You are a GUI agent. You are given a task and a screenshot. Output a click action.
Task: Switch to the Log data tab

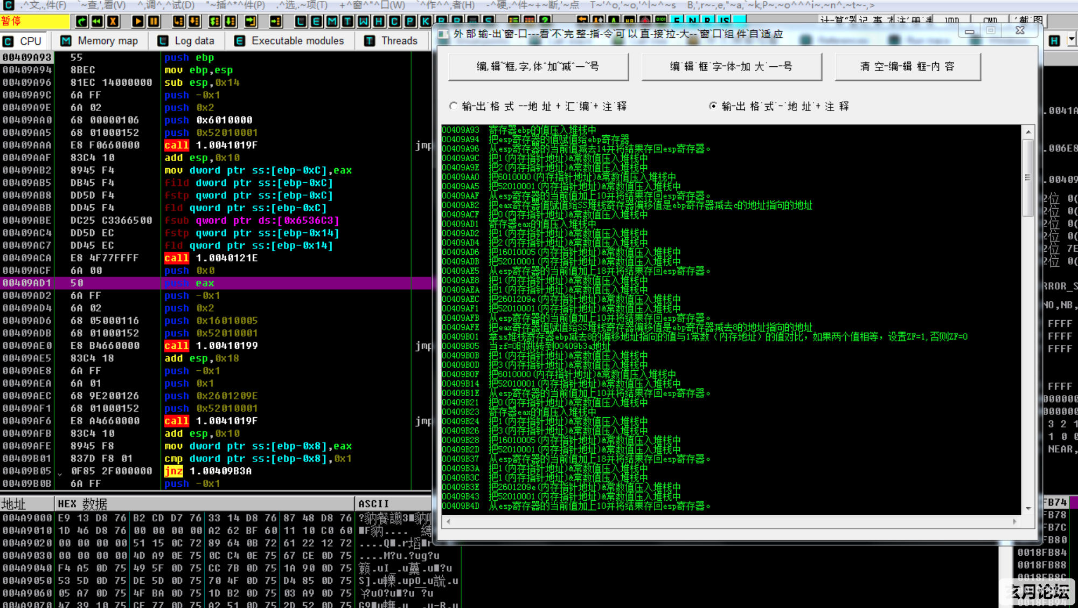click(186, 41)
